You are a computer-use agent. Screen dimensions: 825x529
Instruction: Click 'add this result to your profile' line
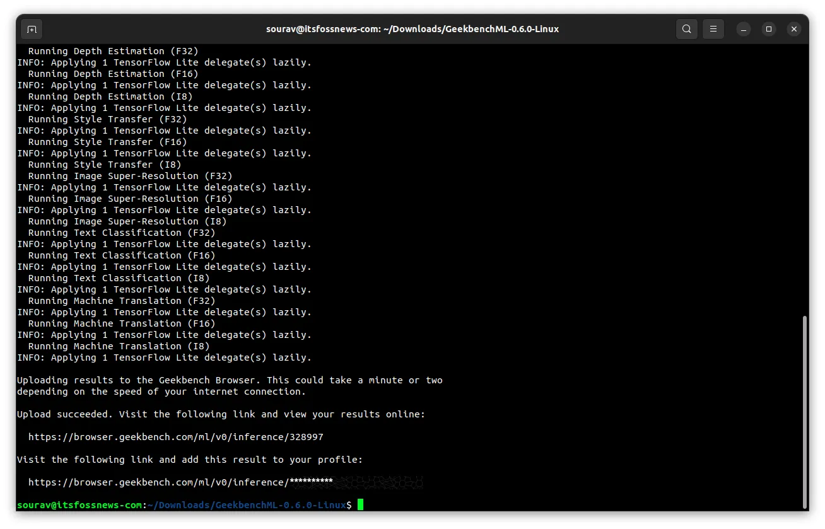pyautogui.click(x=190, y=460)
